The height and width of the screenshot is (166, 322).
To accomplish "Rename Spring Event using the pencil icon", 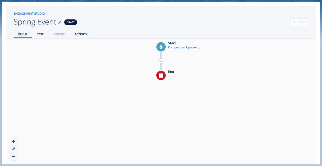I will 59,23.
